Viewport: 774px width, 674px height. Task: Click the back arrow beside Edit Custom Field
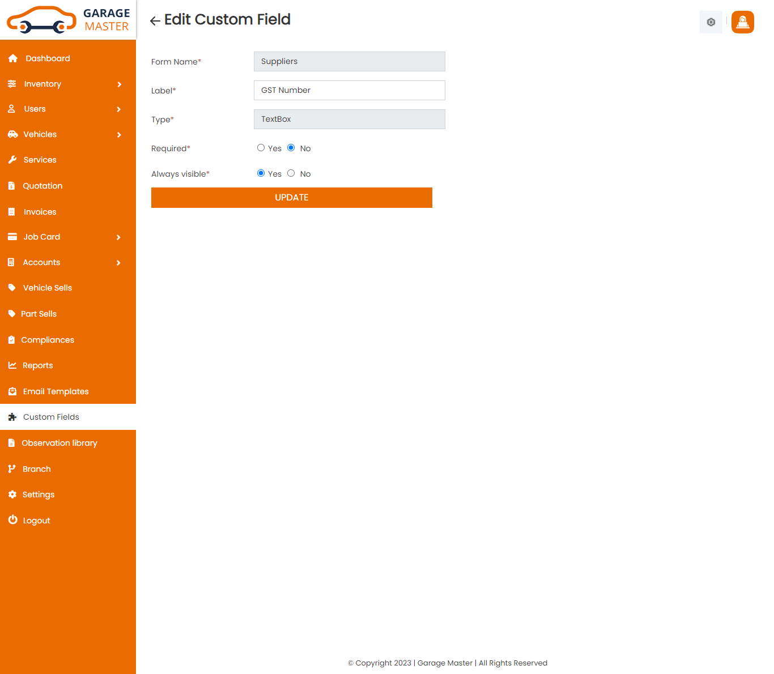point(155,21)
